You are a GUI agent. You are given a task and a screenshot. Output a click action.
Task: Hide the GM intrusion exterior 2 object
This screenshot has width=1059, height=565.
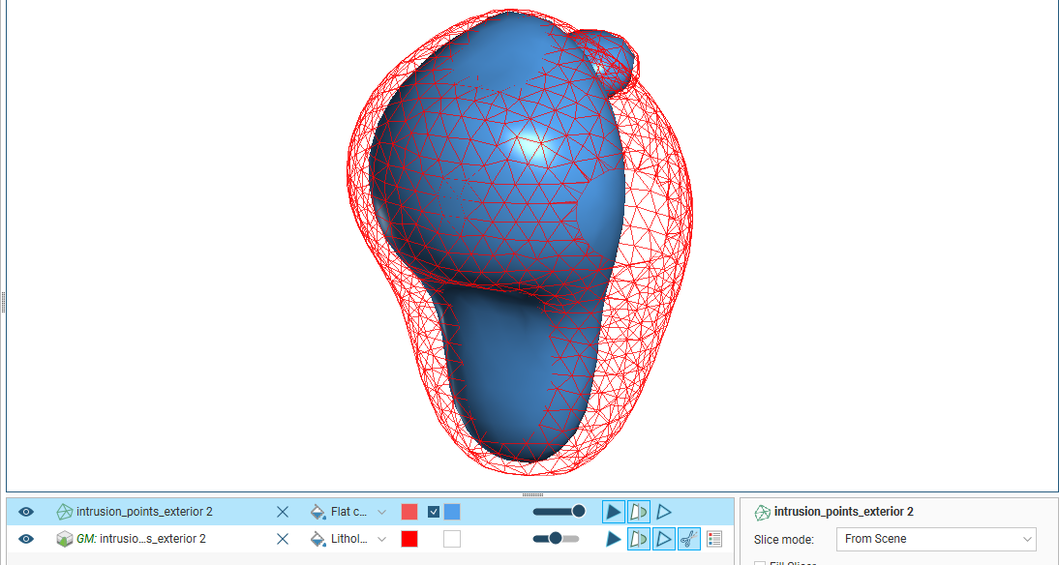click(x=26, y=539)
